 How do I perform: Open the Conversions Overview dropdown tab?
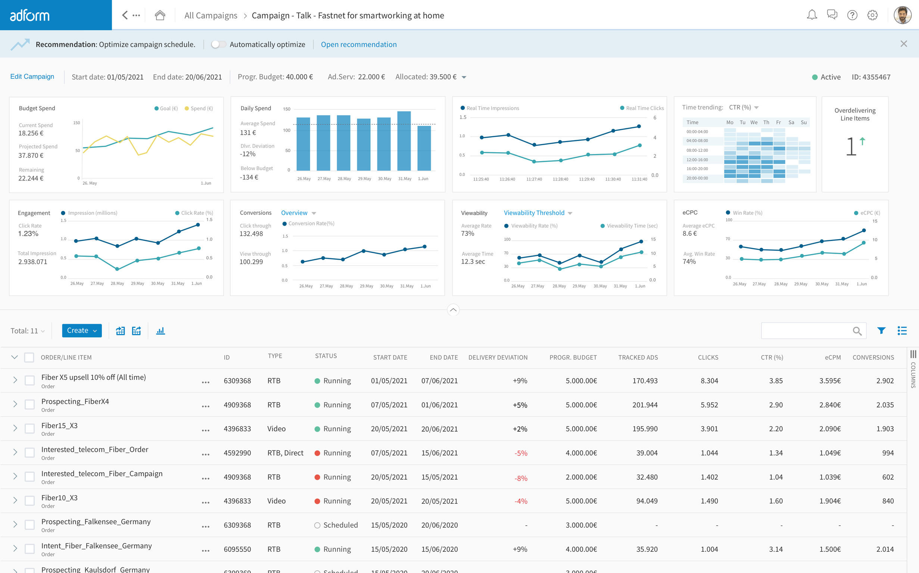295,213
